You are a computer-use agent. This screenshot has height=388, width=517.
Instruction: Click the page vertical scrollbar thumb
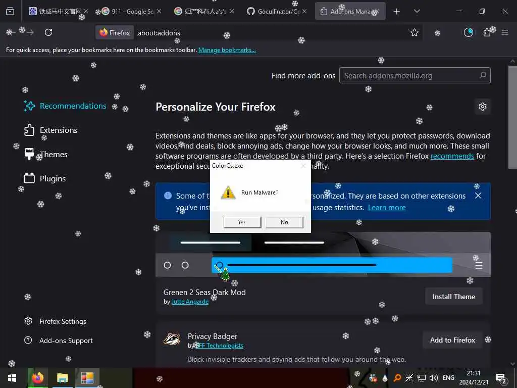click(x=512, y=117)
